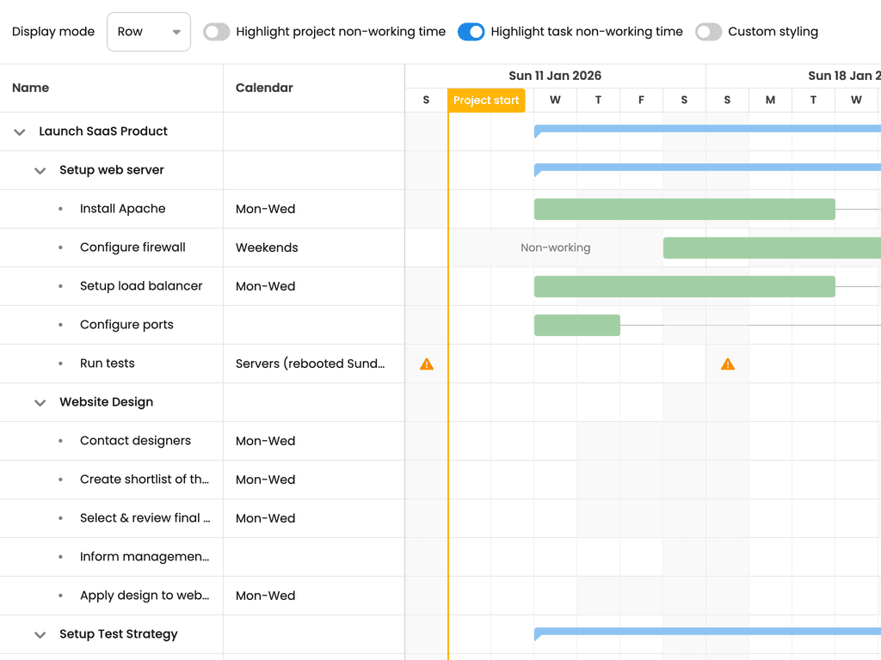Sort by Name column header
Screen dimensions: 881x660
pos(112,89)
